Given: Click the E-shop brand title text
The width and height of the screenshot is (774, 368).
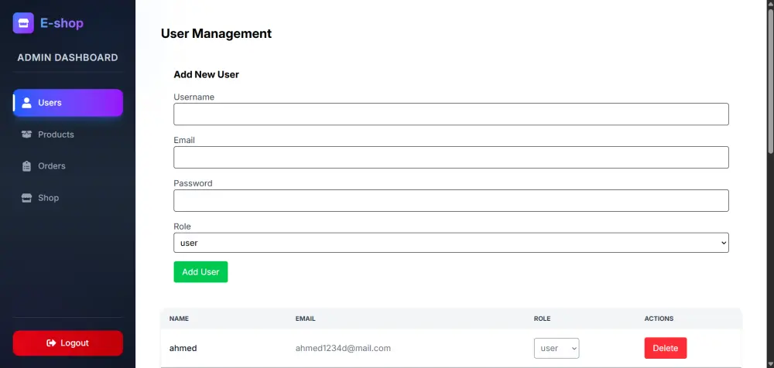Looking at the screenshot, I should [62, 23].
